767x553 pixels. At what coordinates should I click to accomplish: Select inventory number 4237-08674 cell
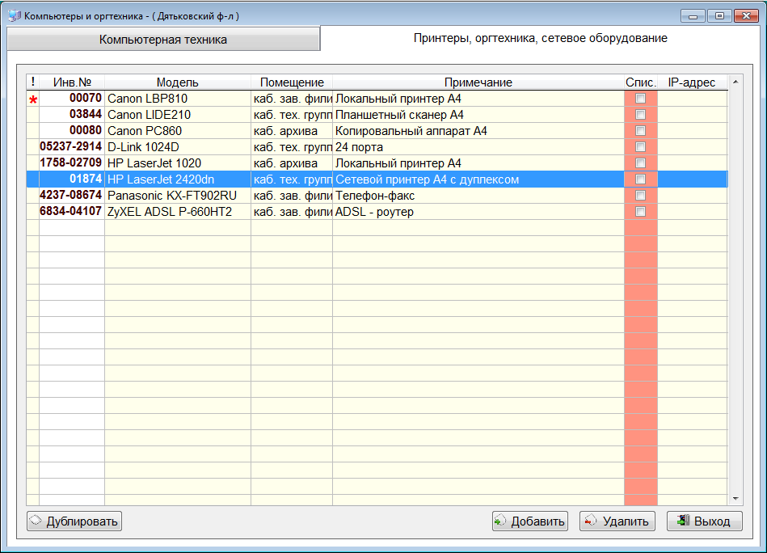(72, 196)
